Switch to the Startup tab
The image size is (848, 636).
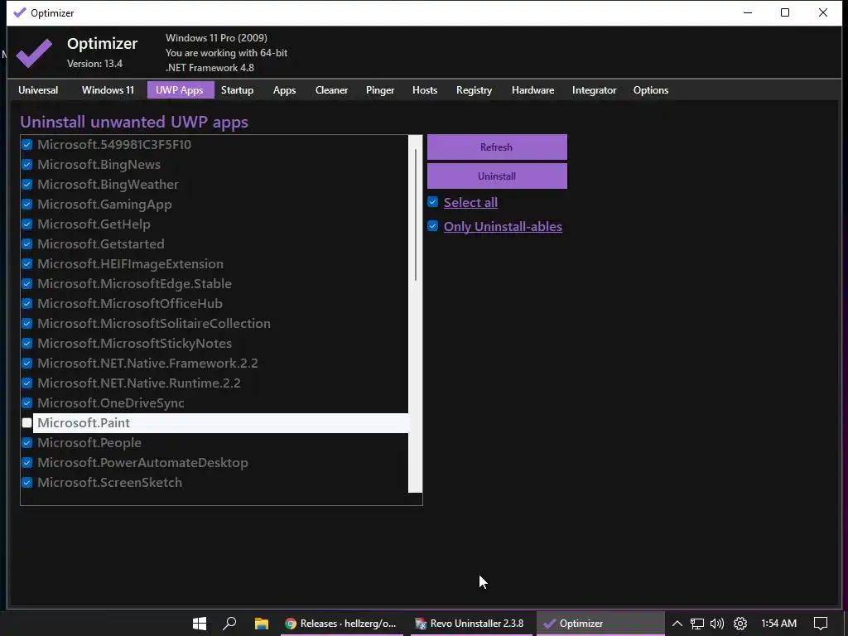click(237, 90)
